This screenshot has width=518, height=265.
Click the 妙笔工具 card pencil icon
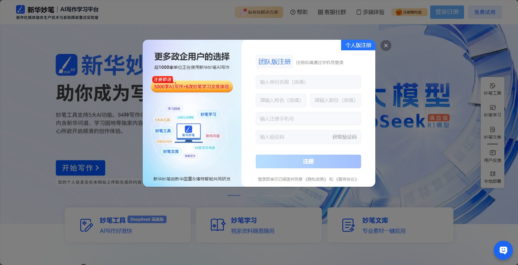click(x=86, y=225)
